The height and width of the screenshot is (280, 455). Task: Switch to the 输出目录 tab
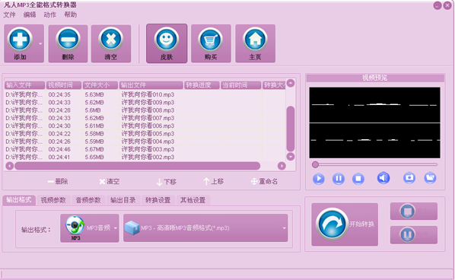[123, 200]
